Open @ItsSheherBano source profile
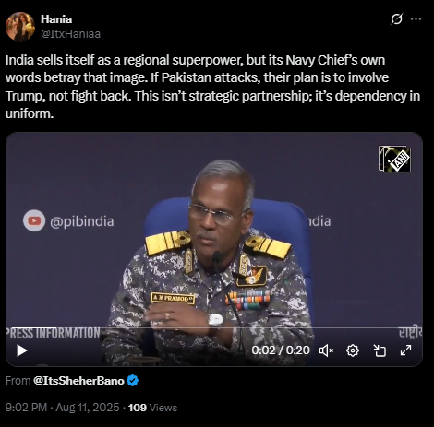The image size is (434, 427). [78, 381]
